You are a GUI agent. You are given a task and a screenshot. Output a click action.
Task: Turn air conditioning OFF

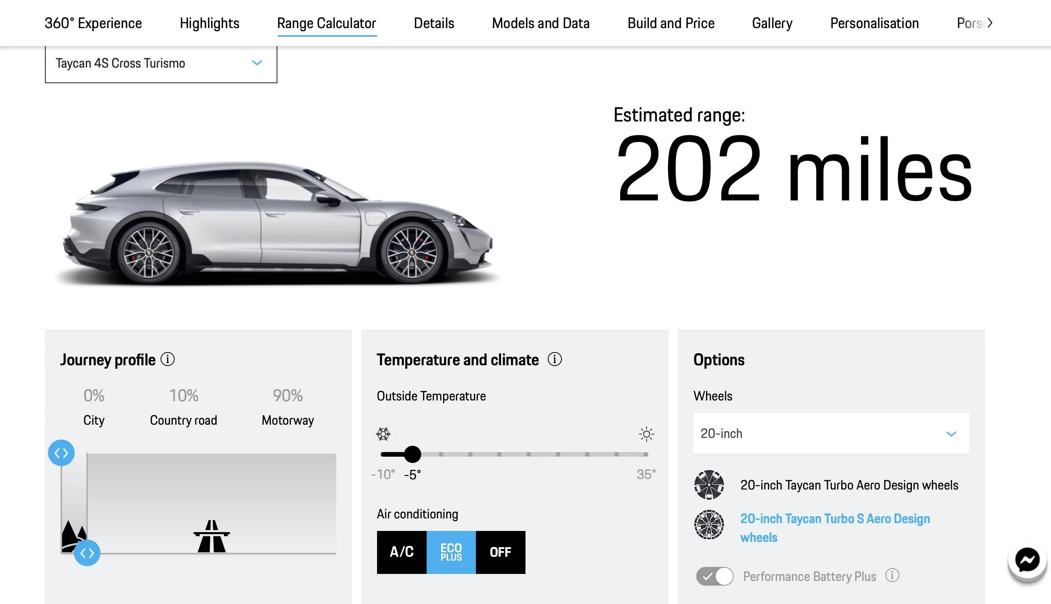point(500,552)
